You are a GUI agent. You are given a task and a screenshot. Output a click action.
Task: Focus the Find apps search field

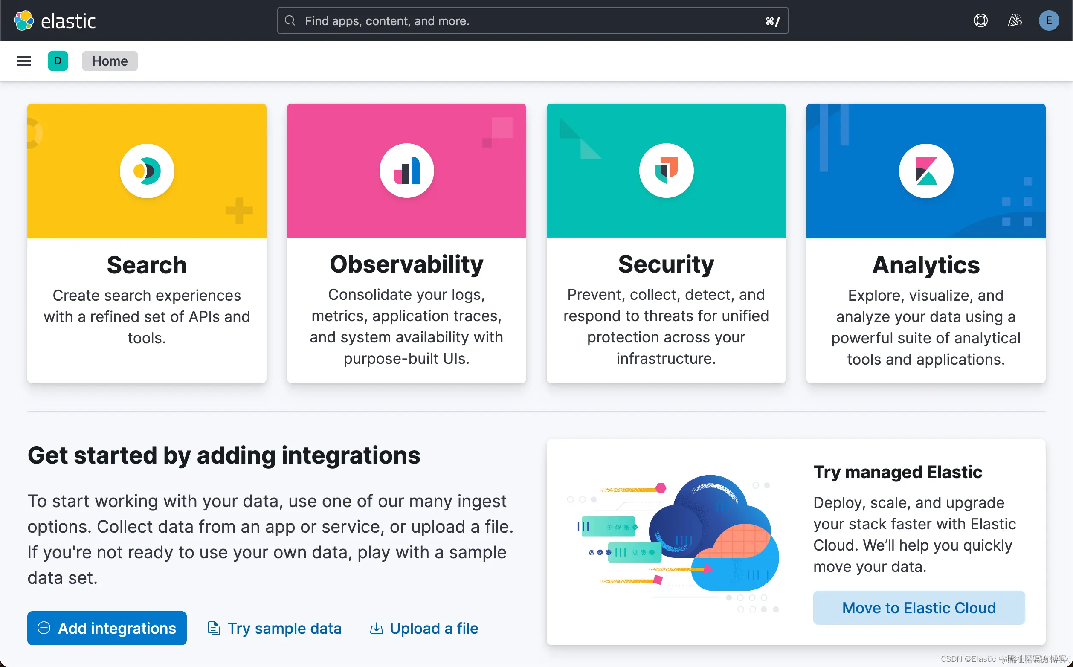tap(532, 21)
